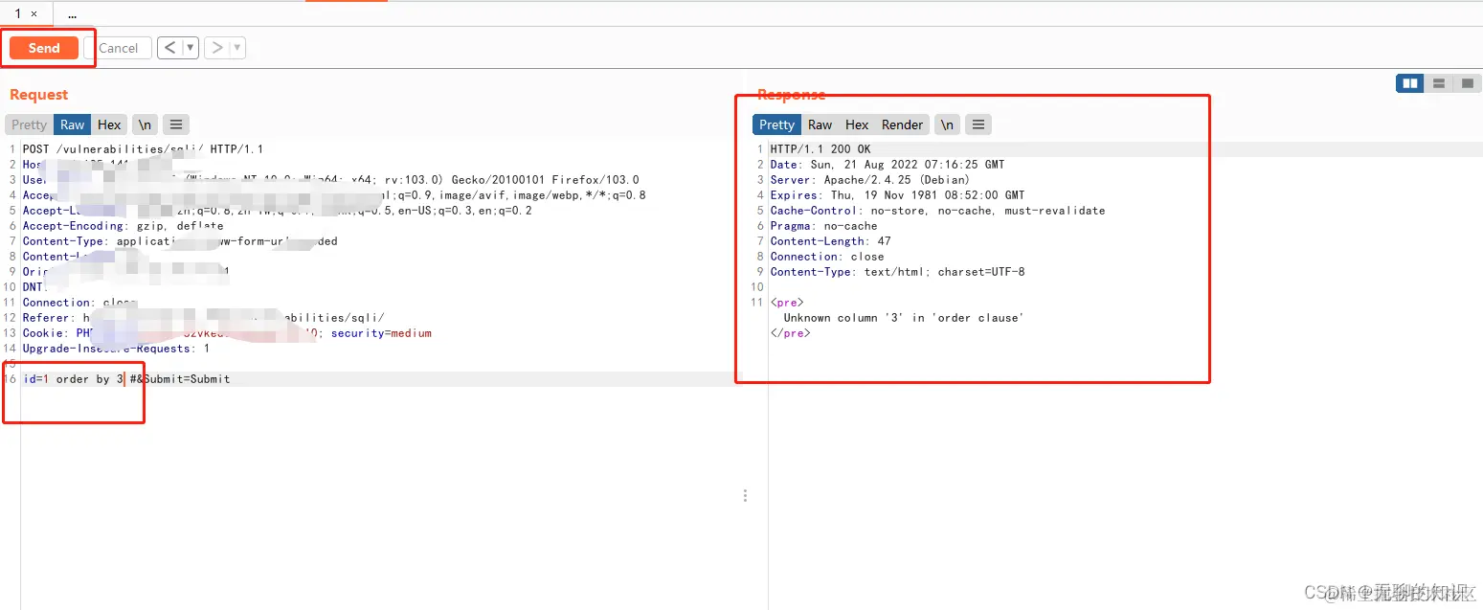Screen dimensions: 1483x610
Task: Click the Upgrade-Insecure-Requests header line
Action: (x=116, y=349)
